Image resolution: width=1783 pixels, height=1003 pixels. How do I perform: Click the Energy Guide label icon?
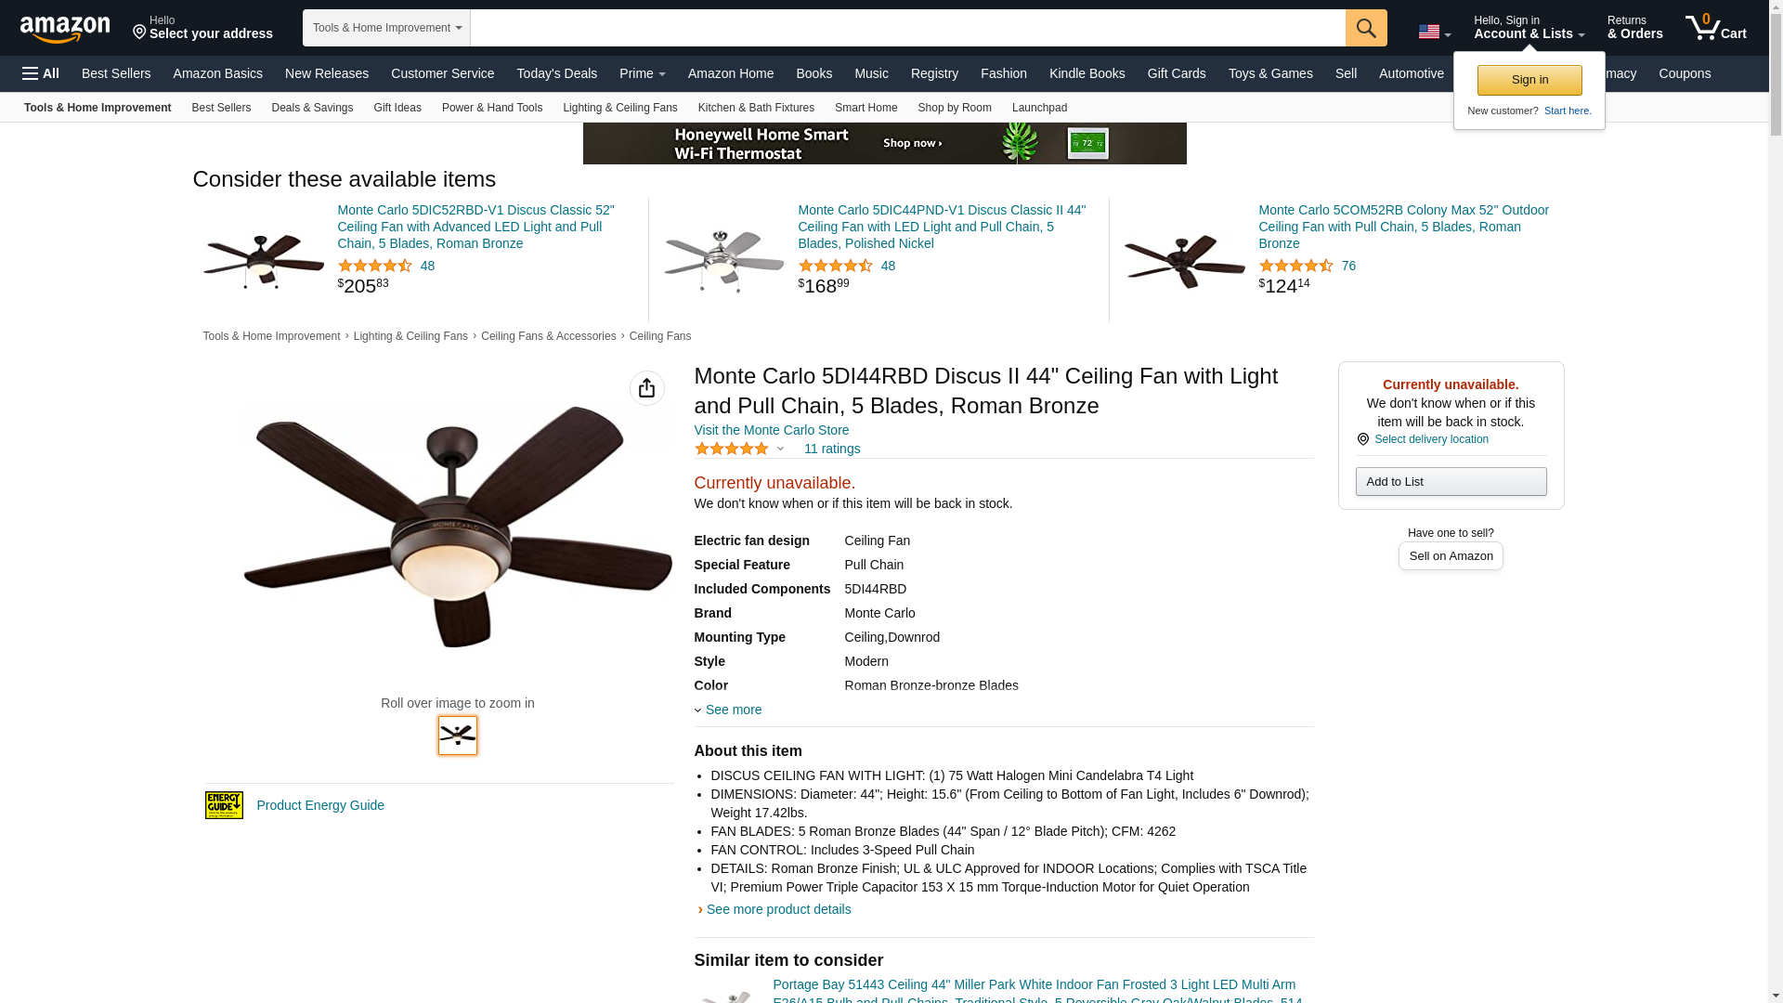tap(224, 805)
